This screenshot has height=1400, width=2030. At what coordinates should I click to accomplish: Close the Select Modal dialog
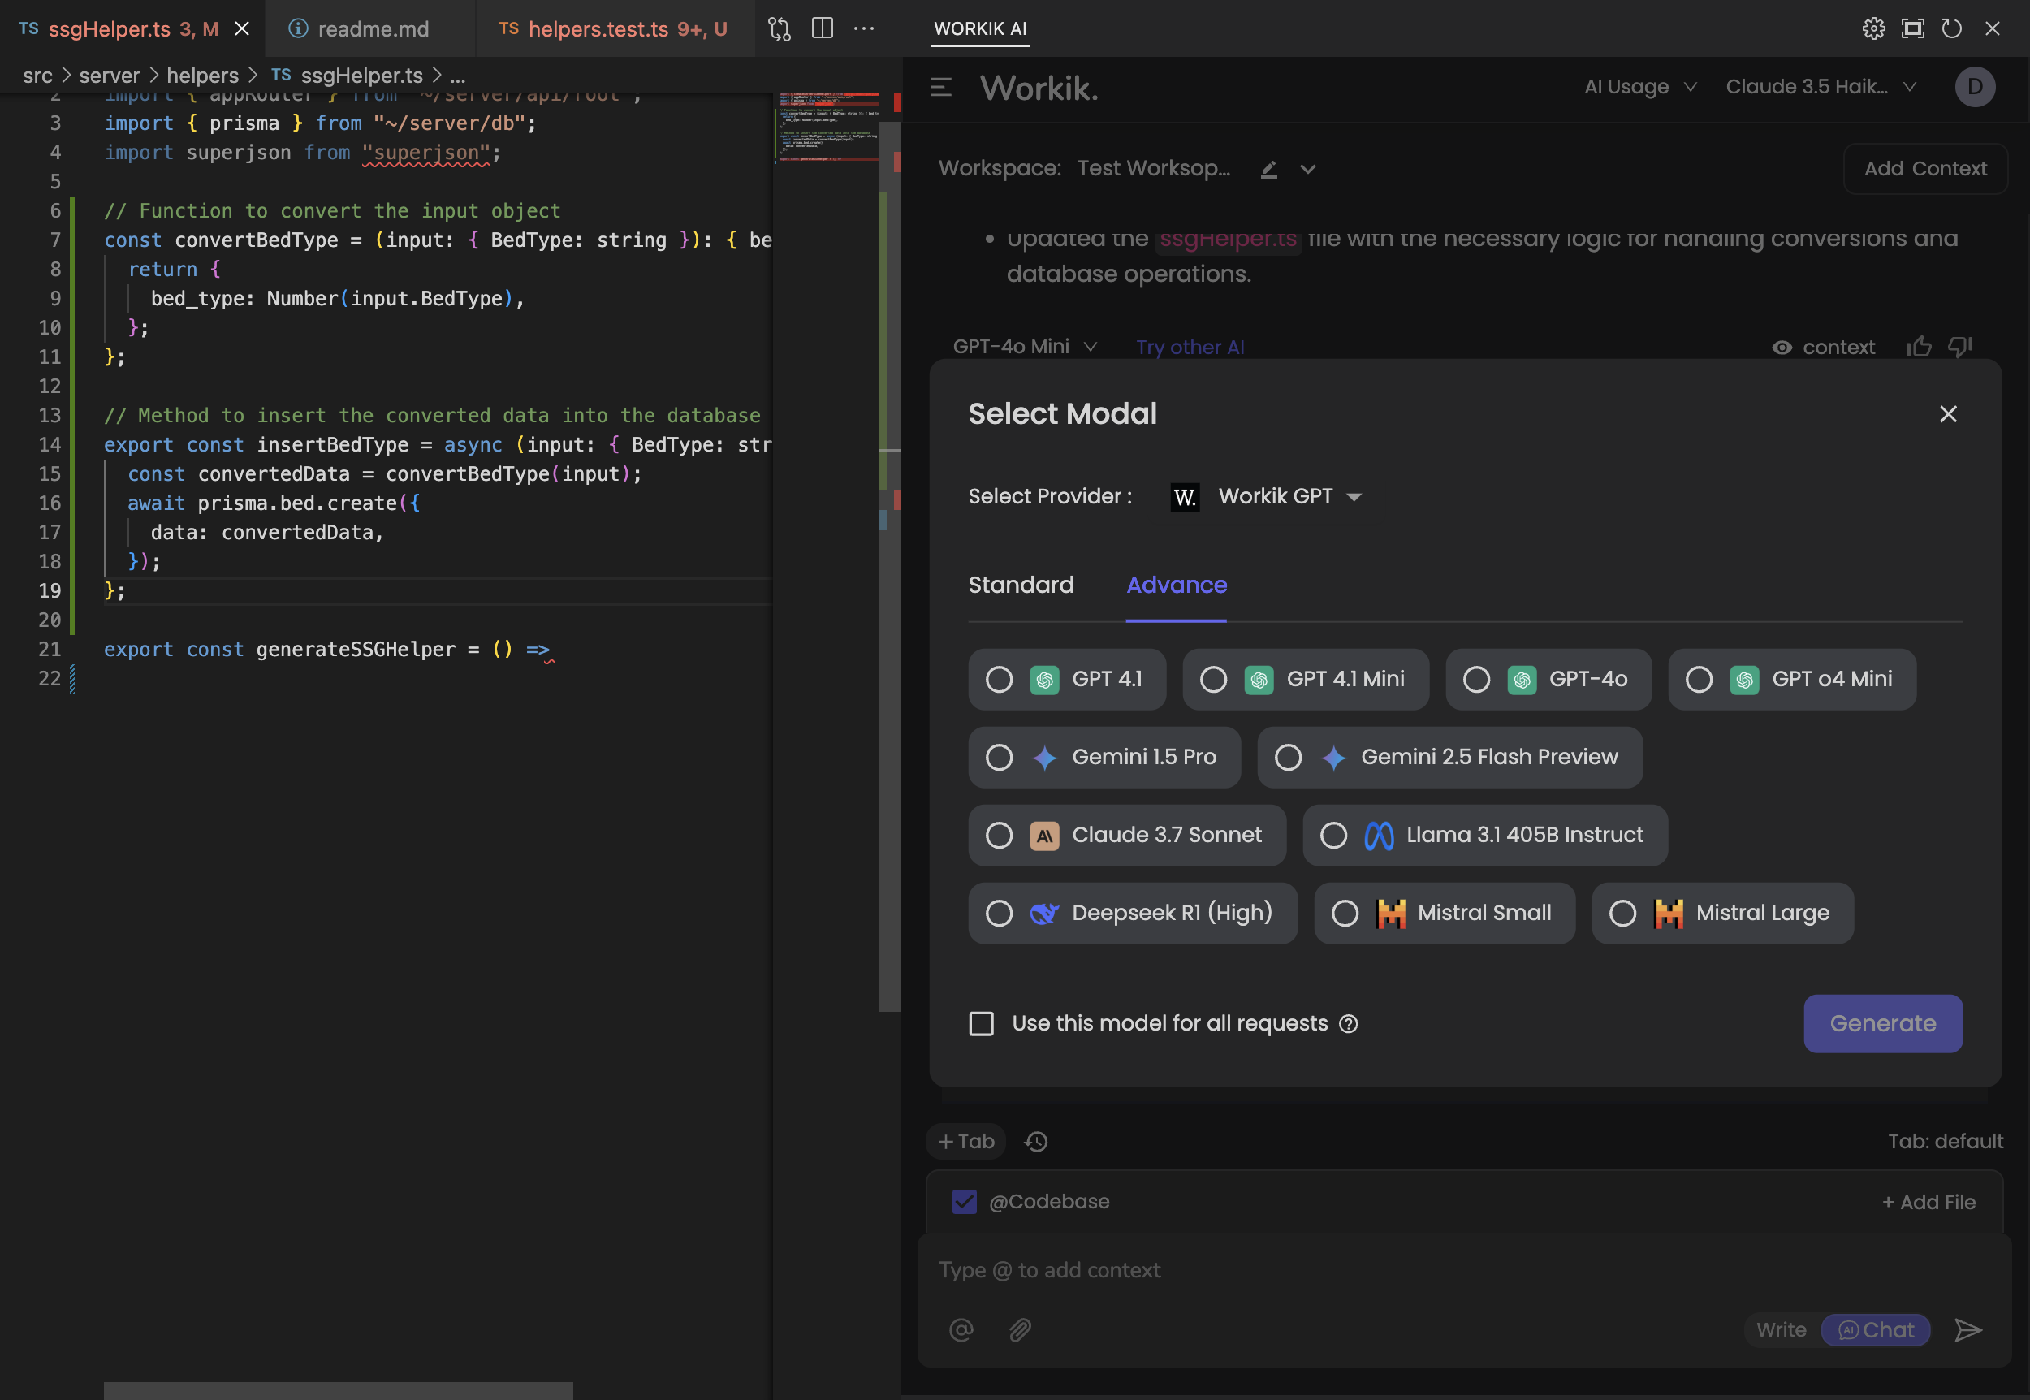click(x=1947, y=414)
